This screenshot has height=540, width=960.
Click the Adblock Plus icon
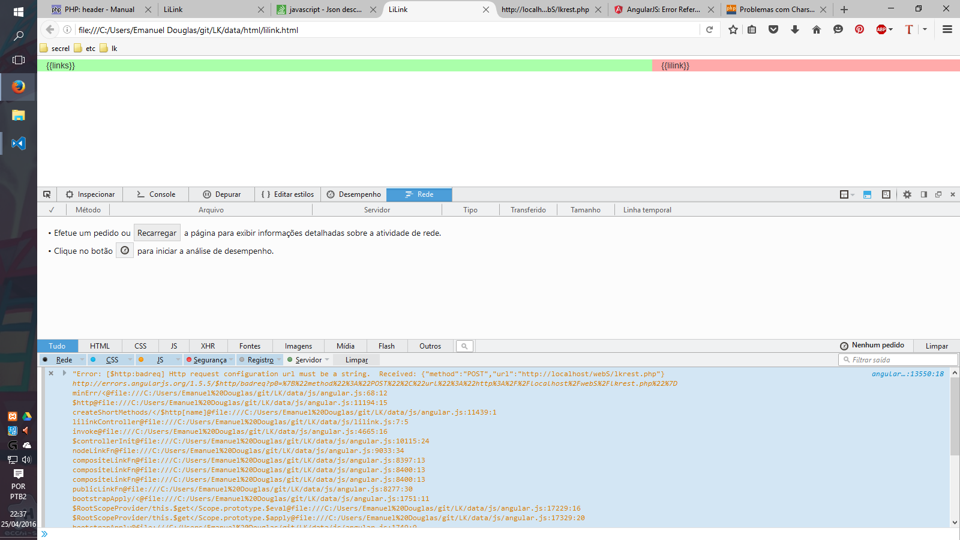coord(881,29)
